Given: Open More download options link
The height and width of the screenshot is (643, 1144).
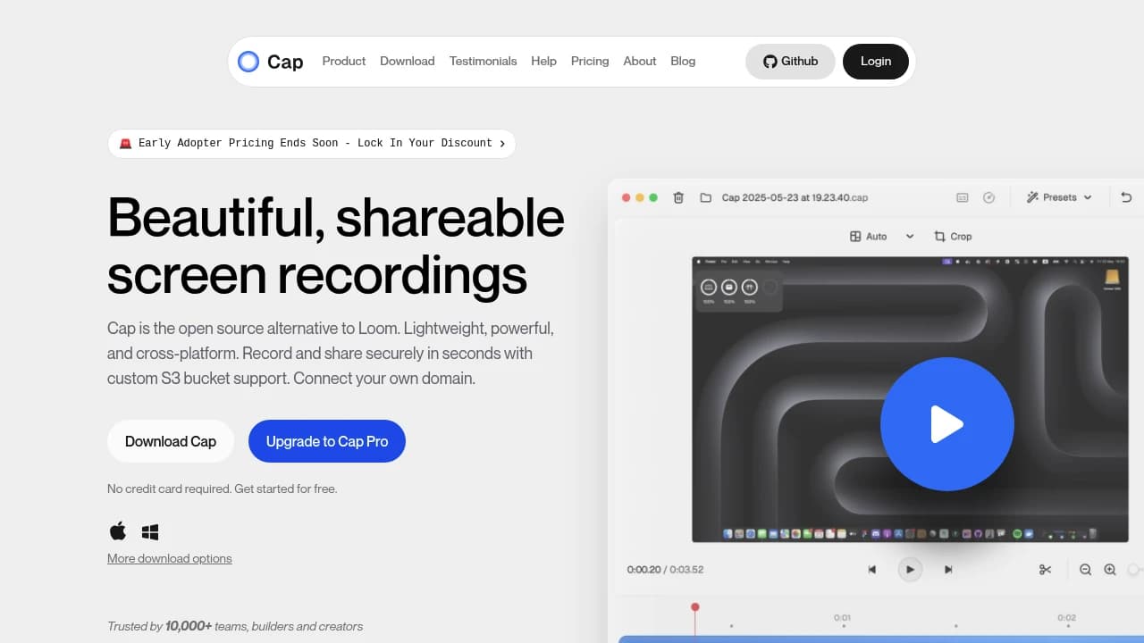Looking at the screenshot, I should 170,558.
